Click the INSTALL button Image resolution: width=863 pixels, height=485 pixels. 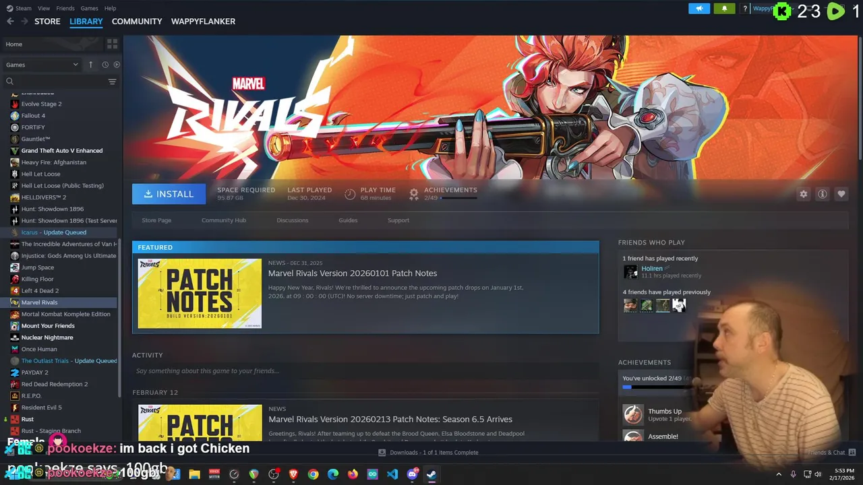(169, 194)
